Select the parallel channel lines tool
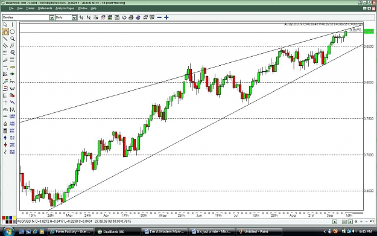This screenshot has height=236, width=377. click(5, 45)
